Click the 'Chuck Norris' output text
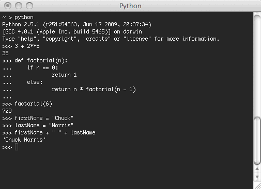This screenshot has height=189, width=261. coord(24,140)
